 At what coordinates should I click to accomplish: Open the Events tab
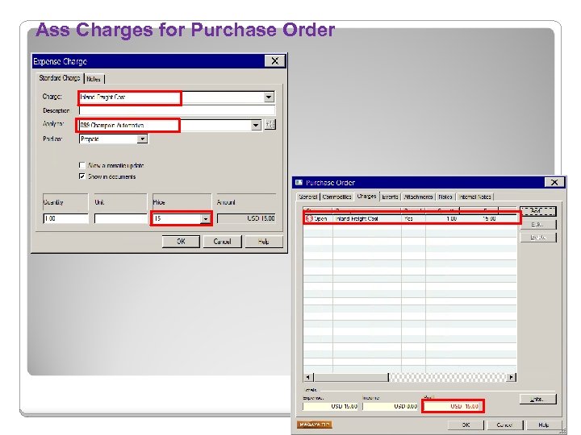[x=390, y=197]
